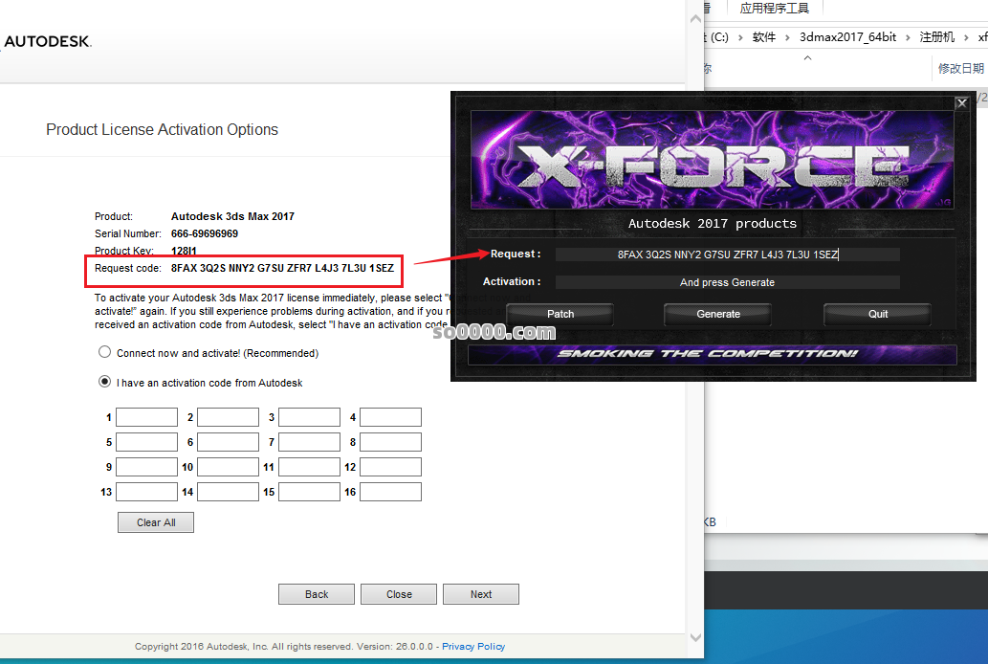Screen dimensions: 988x664
Task: Click the Next button
Action: click(481, 594)
